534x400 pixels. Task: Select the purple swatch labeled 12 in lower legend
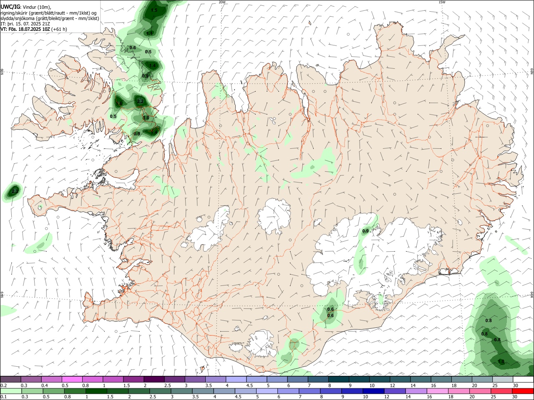[x=395, y=391]
